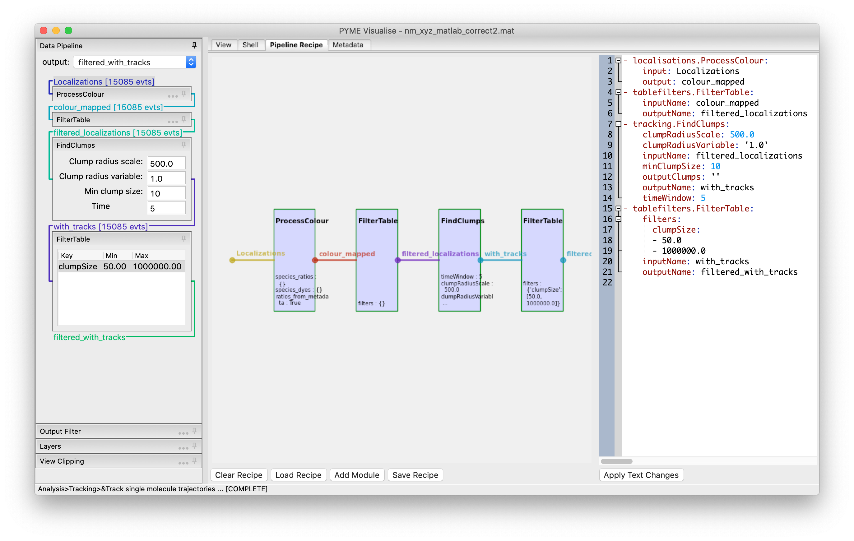Screen dimensions: 854x541
Task: Click the Clump radius scale input field
Action: [x=166, y=164]
